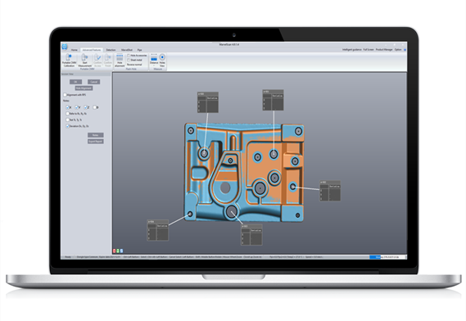Enable the Sheet metal checkbox
The height and width of the screenshot is (321, 466).
[x=129, y=60]
